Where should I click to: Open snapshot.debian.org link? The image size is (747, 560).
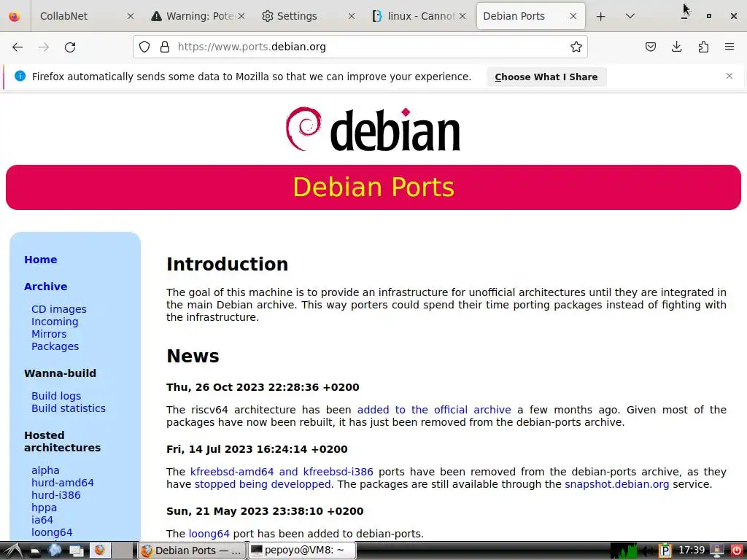617,484
